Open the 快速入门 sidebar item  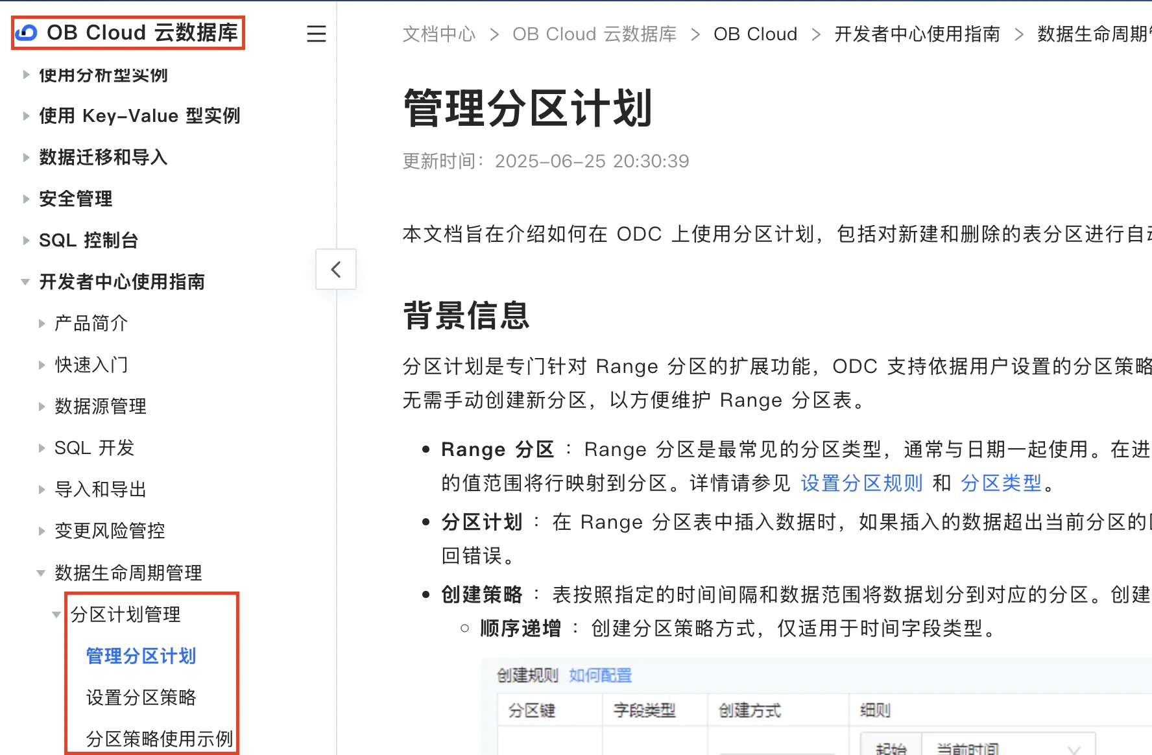point(91,365)
